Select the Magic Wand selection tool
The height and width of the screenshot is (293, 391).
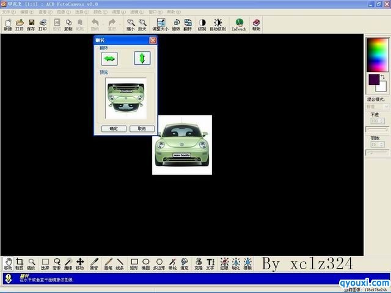click(x=68, y=263)
